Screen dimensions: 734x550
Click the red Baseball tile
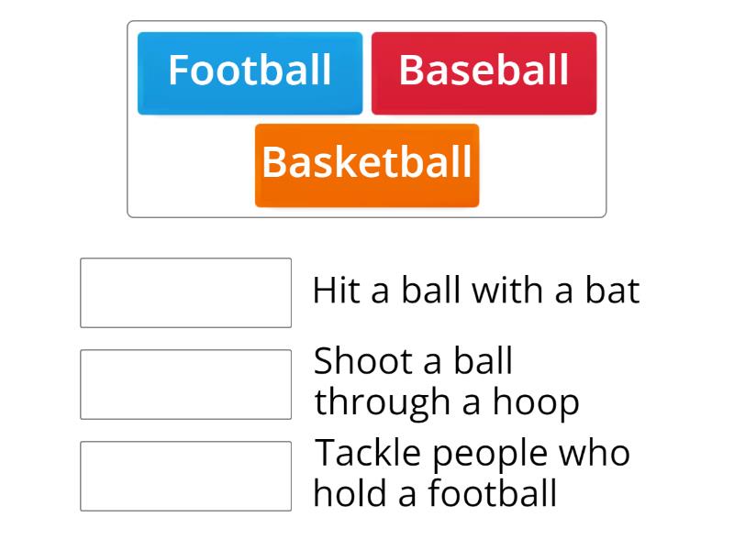[484, 73]
